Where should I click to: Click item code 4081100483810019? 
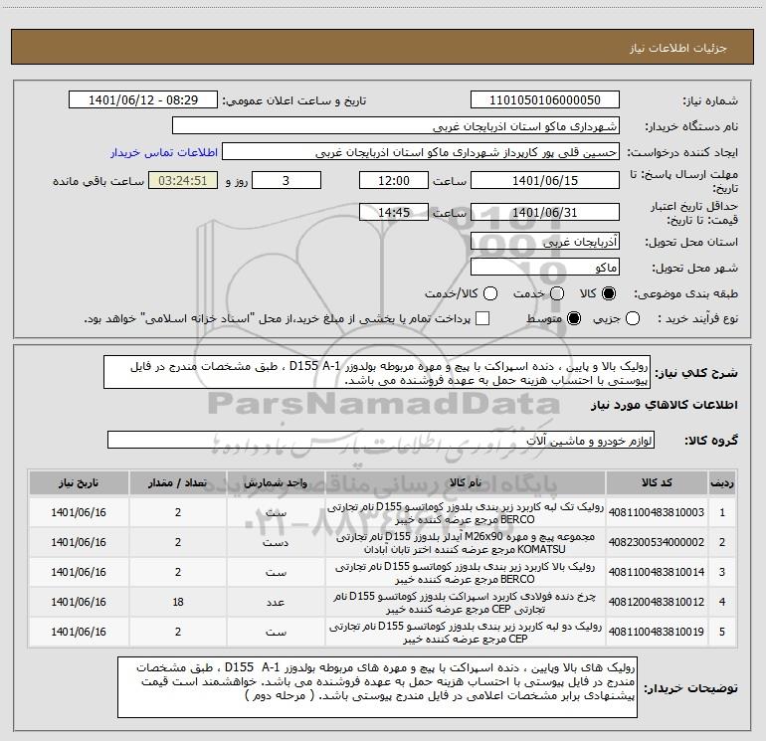[657, 632]
